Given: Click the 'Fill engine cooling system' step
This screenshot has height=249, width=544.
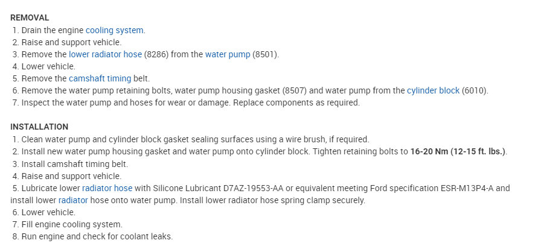Looking at the screenshot, I should (71, 224).
